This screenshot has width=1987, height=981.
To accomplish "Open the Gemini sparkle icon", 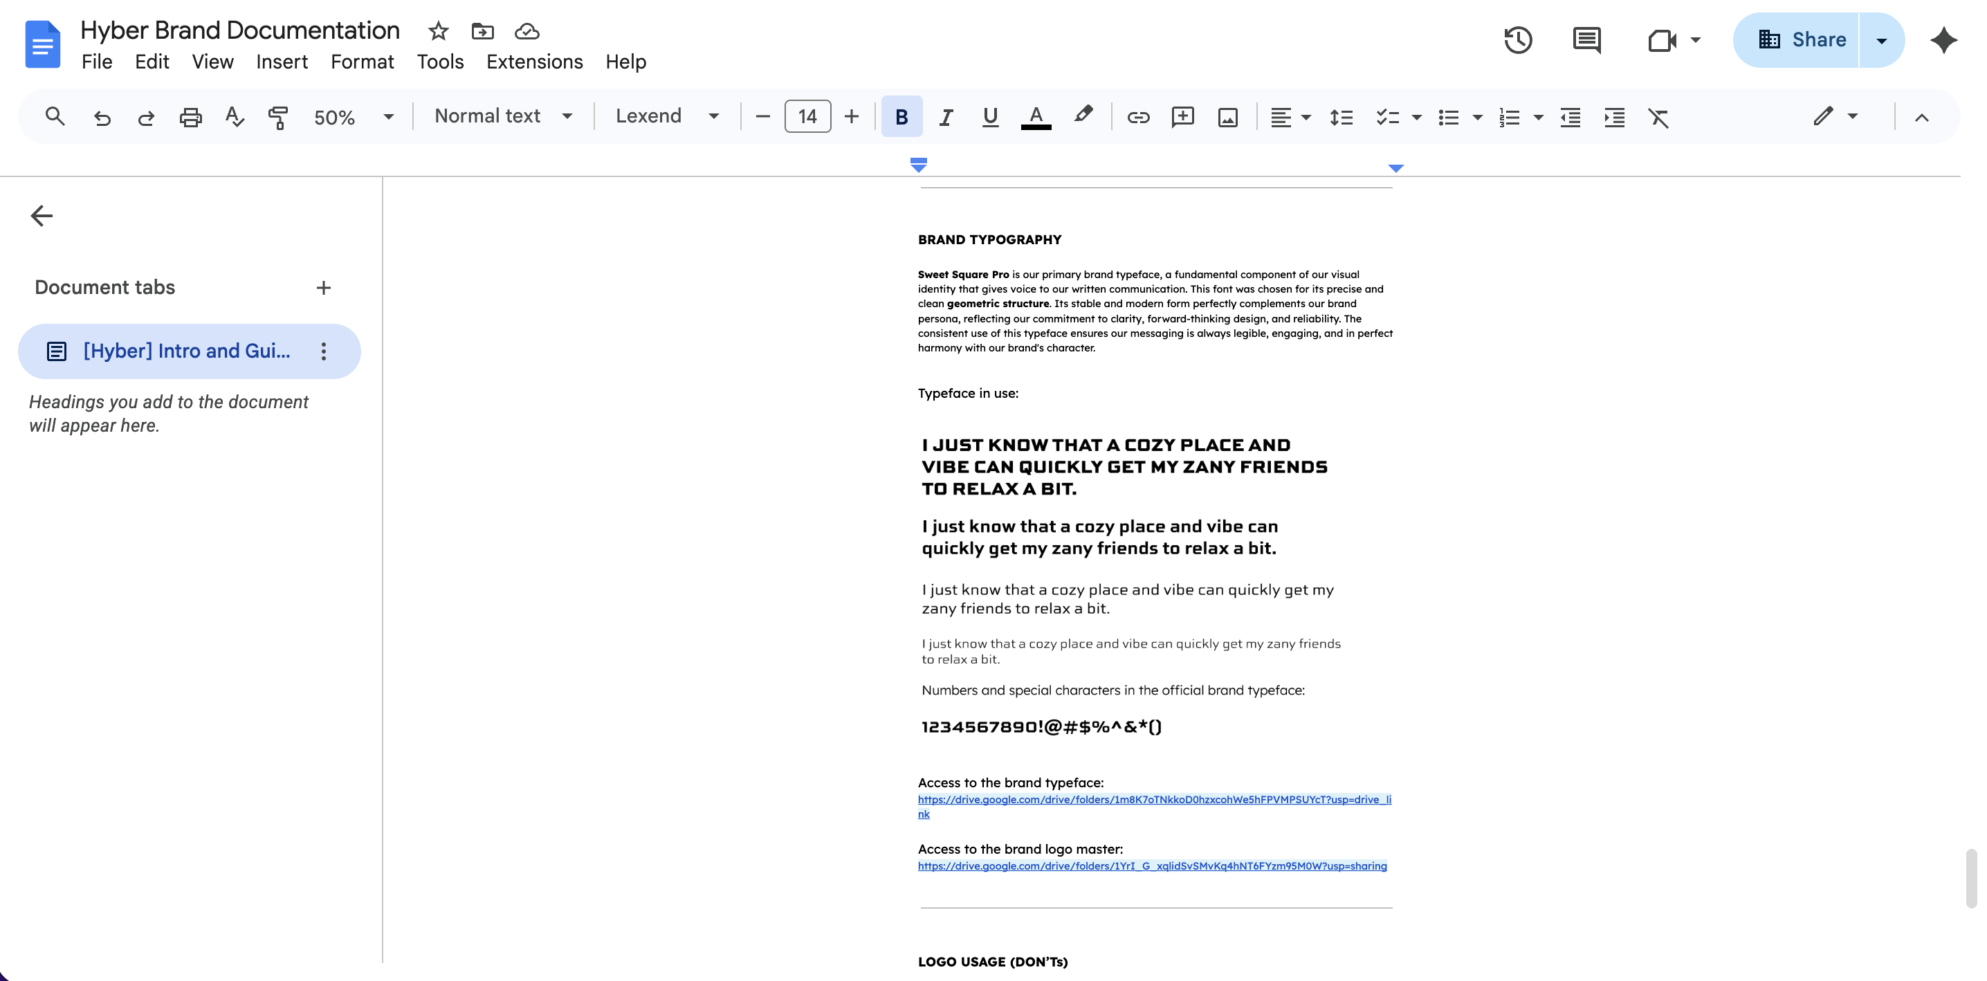I will click(1944, 40).
